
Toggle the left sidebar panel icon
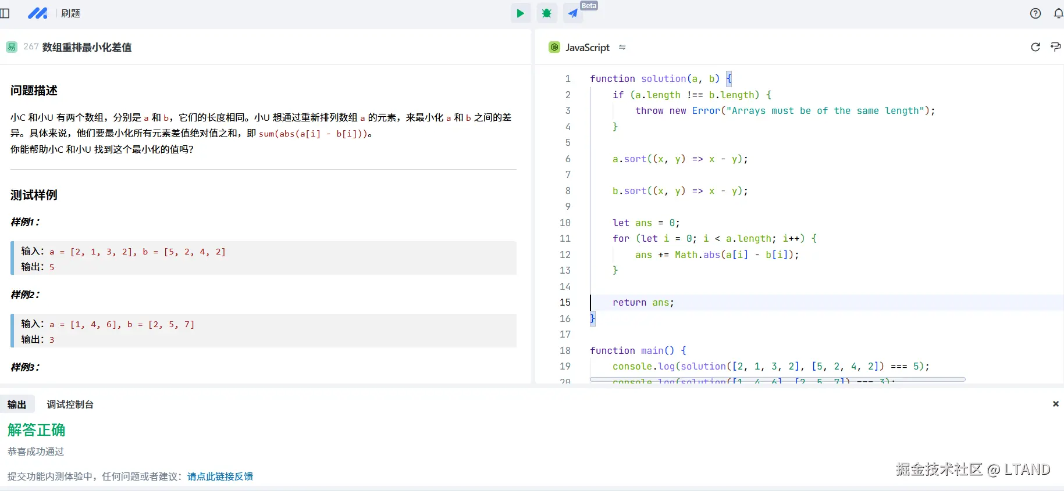(x=5, y=13)
